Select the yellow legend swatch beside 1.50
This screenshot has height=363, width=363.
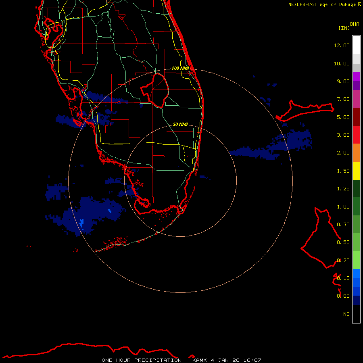[356, 171]
